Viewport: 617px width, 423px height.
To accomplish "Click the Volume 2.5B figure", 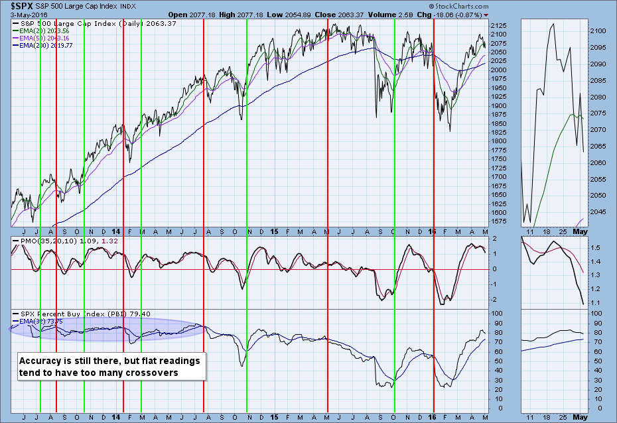I will coord(390,15).
